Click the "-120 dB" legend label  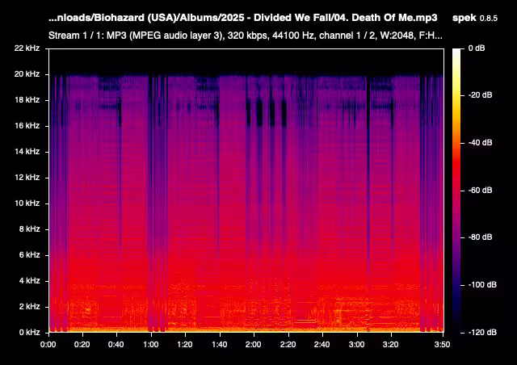click(482, 332)
